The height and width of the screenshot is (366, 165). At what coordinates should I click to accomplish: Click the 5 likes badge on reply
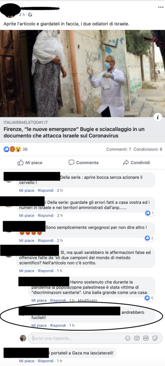point(149,298)
